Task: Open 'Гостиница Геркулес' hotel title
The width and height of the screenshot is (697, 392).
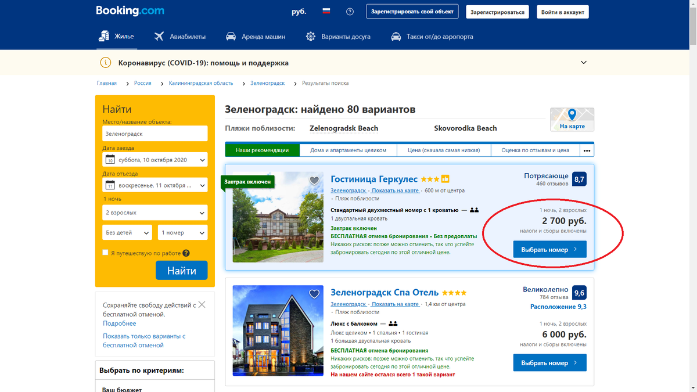Action: point(374,179)
